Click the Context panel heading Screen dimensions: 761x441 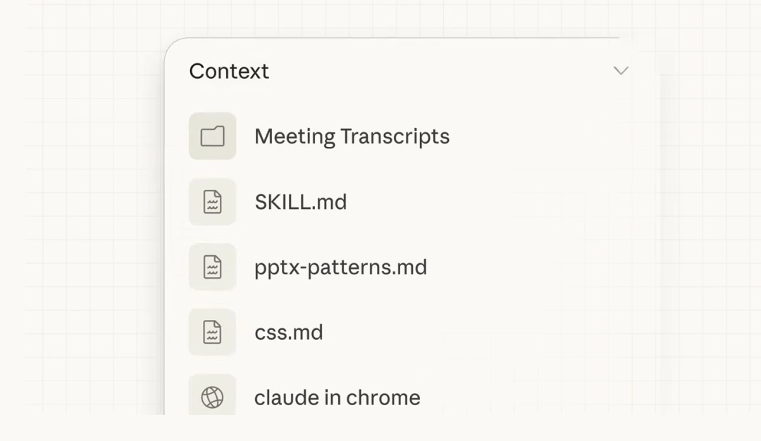(229, 71)
